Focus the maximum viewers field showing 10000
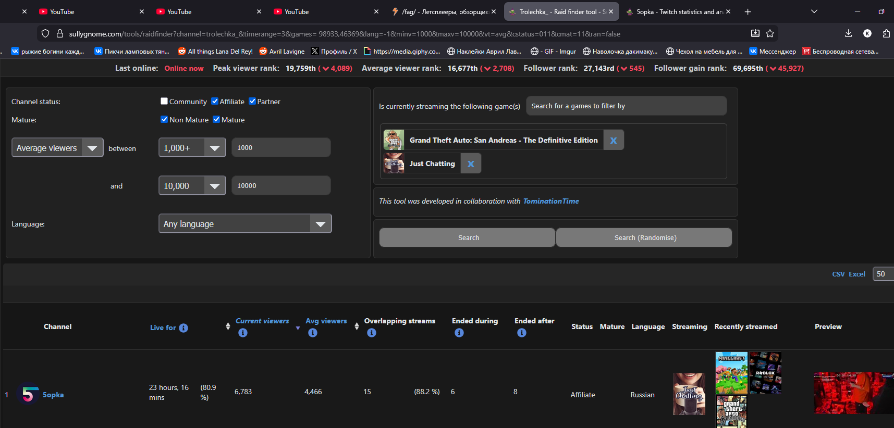Image resolution: width=894 pixels, height=428 pixels. [x=281, y=185]
